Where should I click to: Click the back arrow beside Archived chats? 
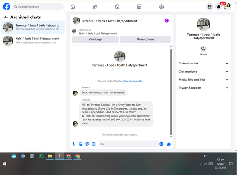click(6, 17)
